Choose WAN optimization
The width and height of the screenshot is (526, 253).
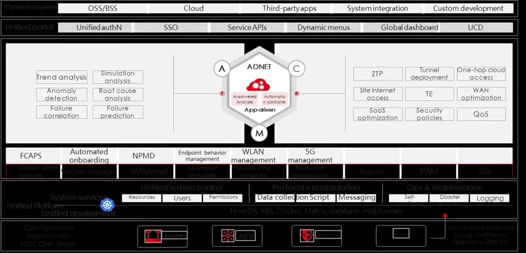481,94
